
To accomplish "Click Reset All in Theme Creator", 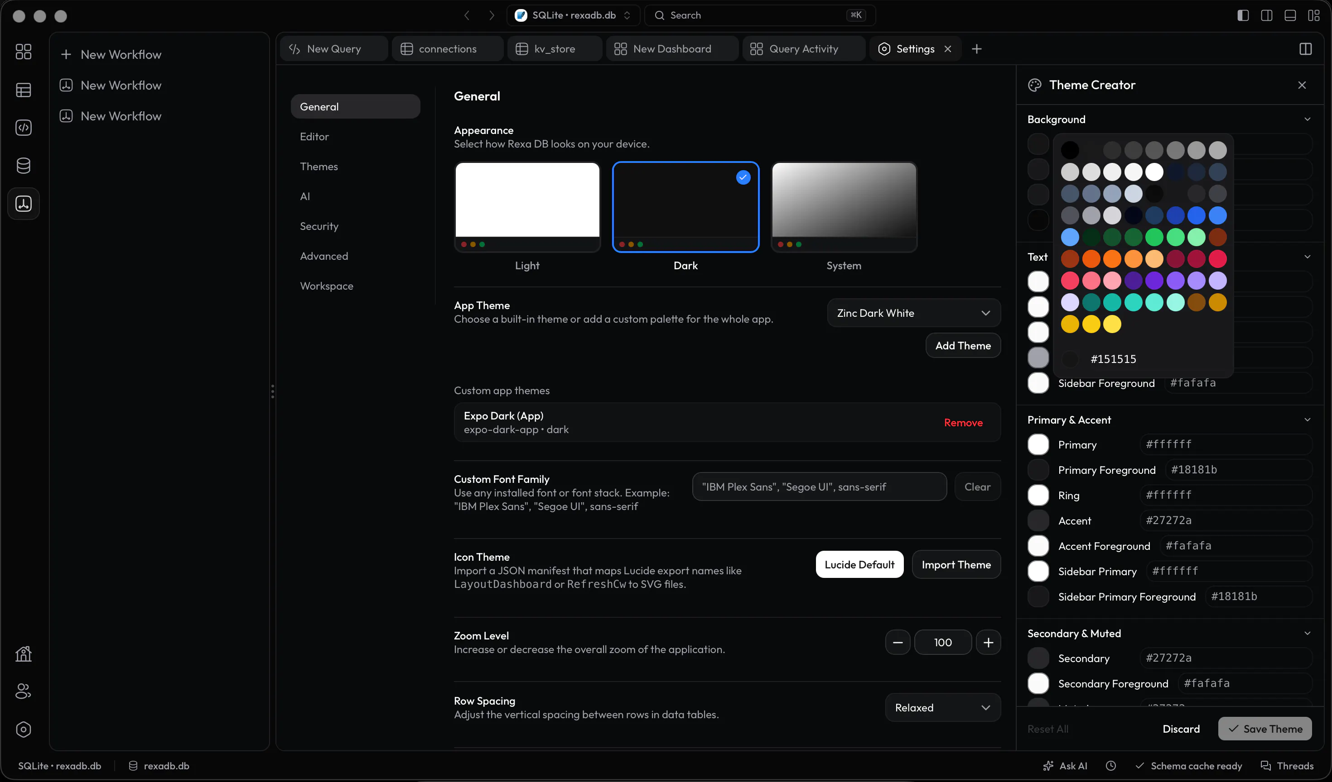I will pyautogui.click(x=1047, y=729).
